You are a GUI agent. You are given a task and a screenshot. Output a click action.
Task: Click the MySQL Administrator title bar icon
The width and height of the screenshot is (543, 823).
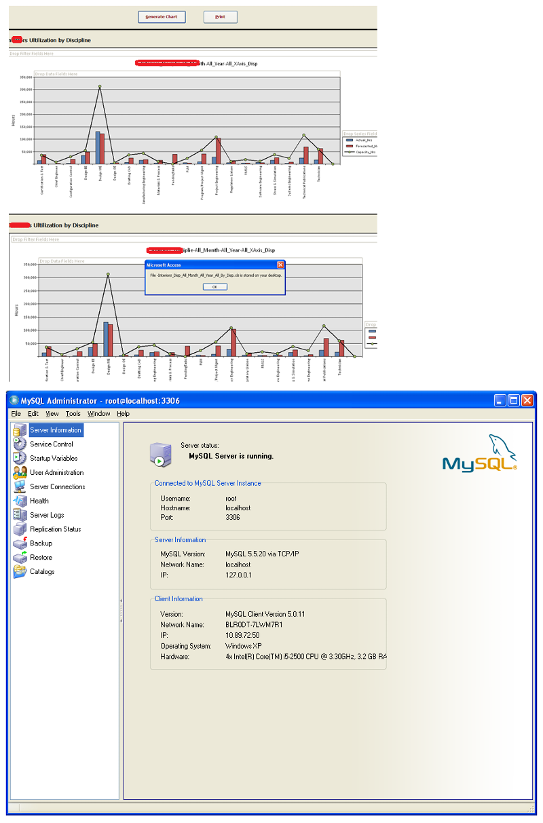pos(14,400)
